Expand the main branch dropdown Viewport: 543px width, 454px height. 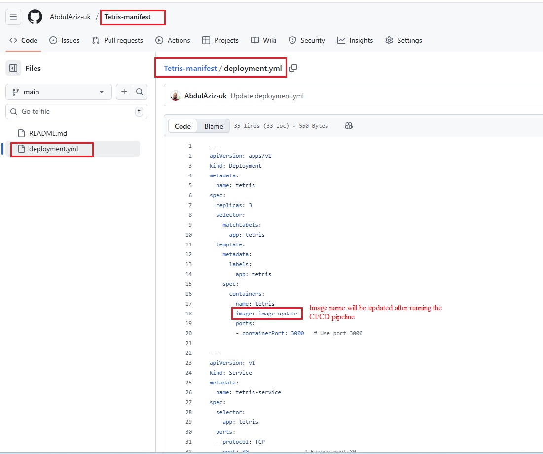click(59, 92)
